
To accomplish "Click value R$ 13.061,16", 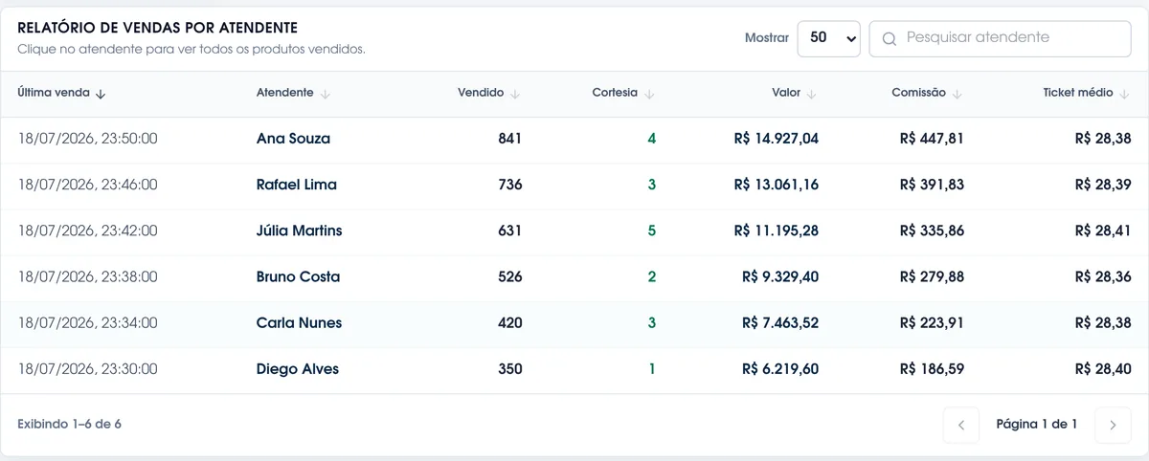I will [x=777, y=185].
